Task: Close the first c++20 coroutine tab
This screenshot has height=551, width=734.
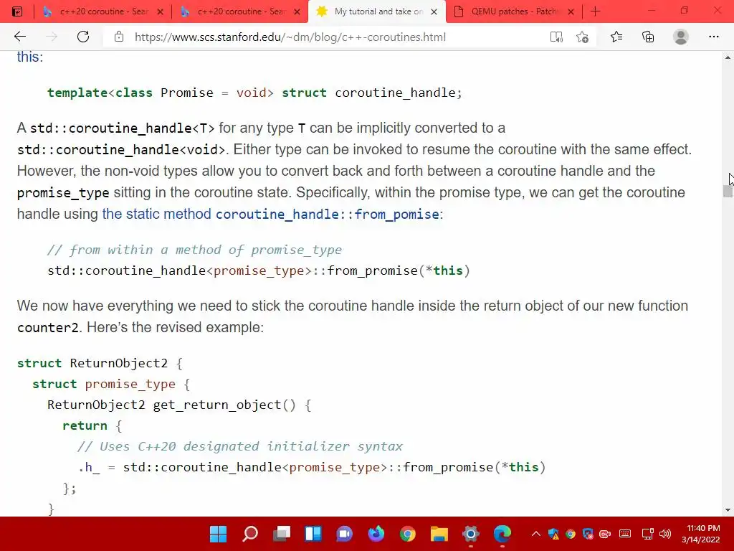Action: coord(160,11)
